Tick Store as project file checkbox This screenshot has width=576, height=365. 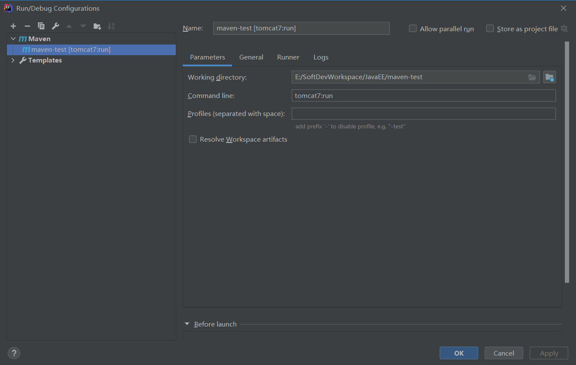[490, 29]
